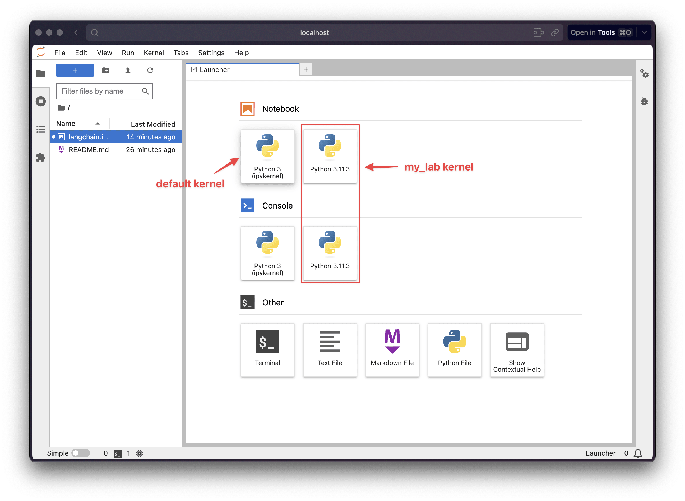Click the New Folder icon

pos(106,70)
